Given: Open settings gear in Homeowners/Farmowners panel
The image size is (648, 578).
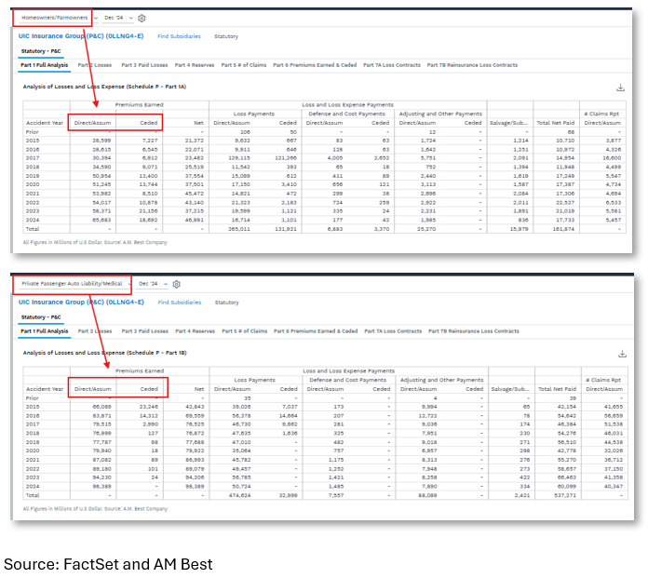Looking at the screenshot, I should click(142, 18).
